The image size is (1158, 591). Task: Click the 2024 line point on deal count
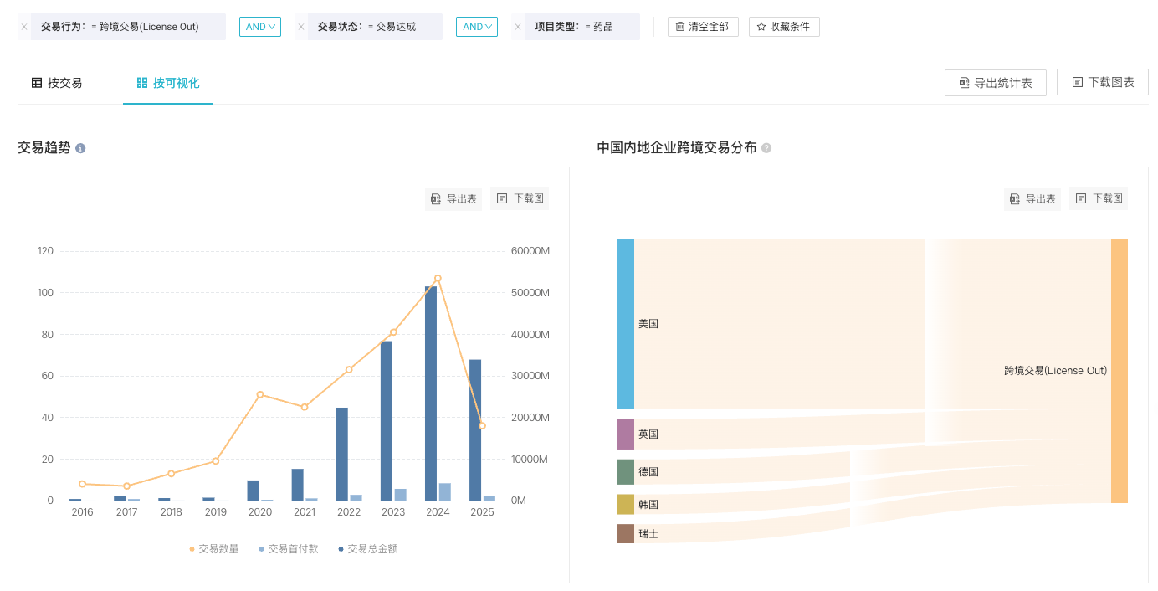438,278
